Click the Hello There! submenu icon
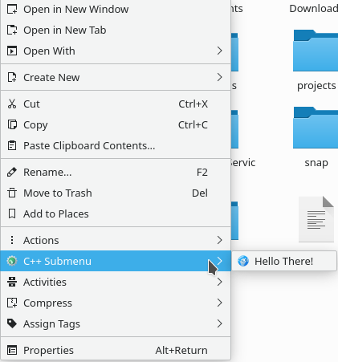338x362 pixels. tap(243, 261)
